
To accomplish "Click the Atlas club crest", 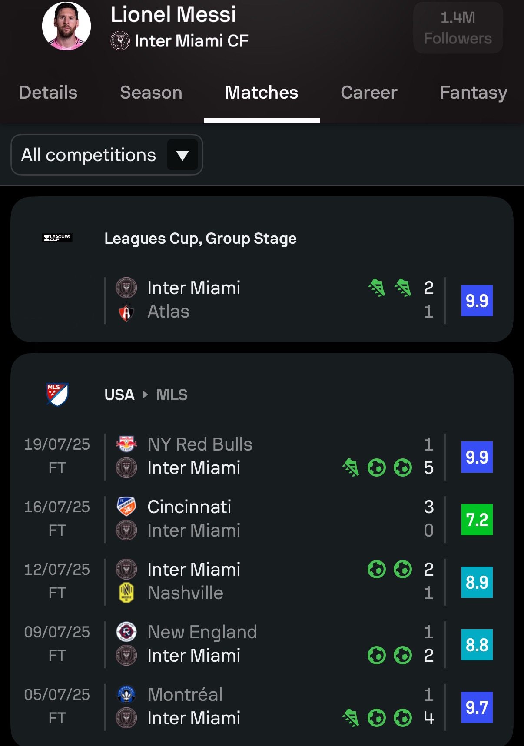I will point(126,312).
